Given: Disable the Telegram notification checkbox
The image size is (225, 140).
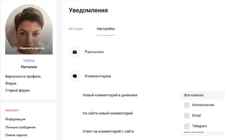Looking at the screenshot, I should pyautogui.click(x=187, y=126).
